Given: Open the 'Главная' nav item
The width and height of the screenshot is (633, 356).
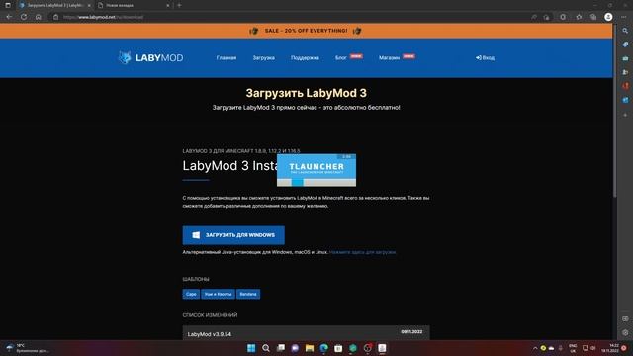Looking at the screenshot, I should pyautogui.click(x=226, y=58).
